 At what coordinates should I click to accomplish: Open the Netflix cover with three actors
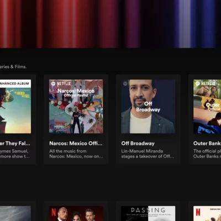click(76, 214)
